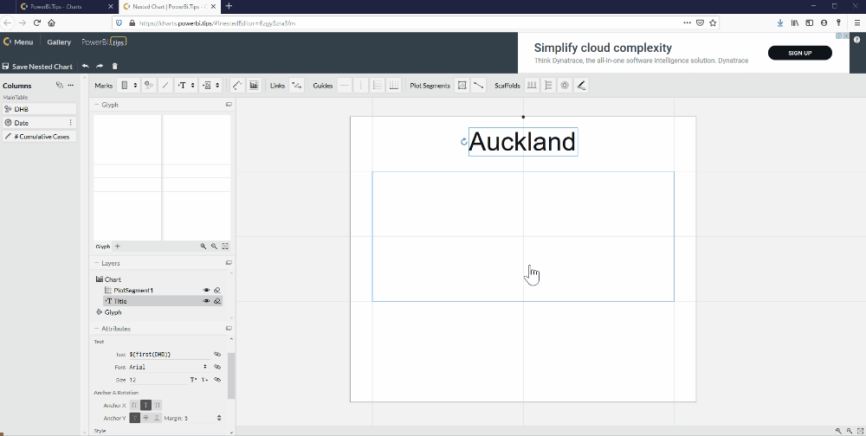Apply the polar scaffold
Image resolution: width=866 pixels, height=436 pixels.
(x=565, y=85)
